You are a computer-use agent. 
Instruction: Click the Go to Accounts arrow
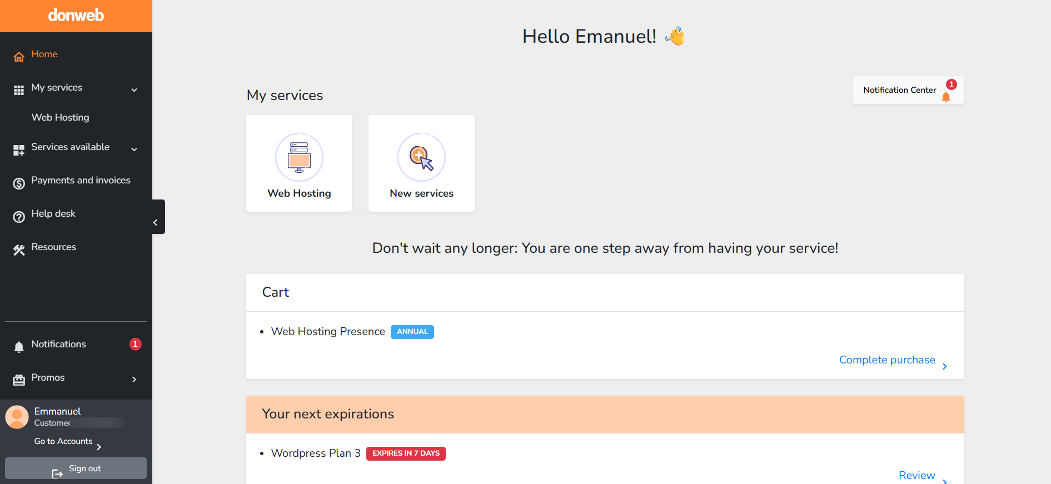click(99, 447)
